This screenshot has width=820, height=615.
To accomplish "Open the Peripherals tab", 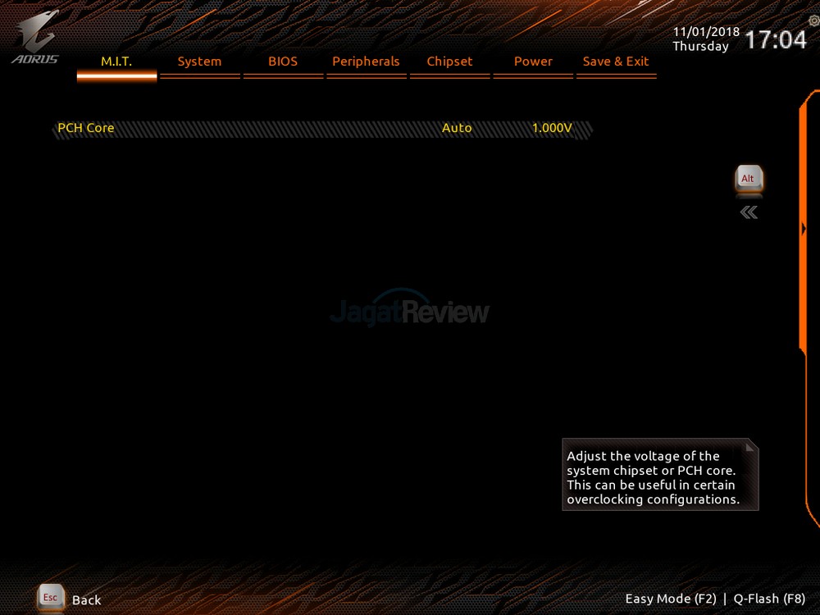I will [x=366, y=61].
